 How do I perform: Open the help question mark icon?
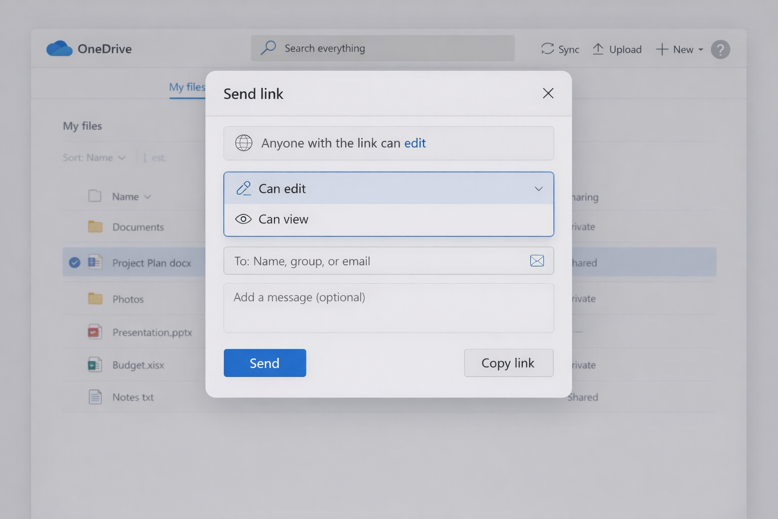720,50
